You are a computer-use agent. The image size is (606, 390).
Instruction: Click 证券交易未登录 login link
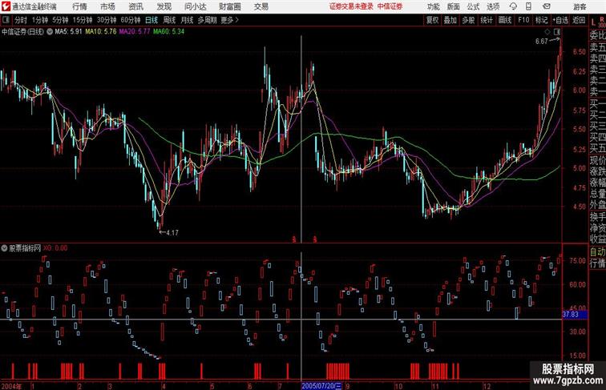[351, 6]
